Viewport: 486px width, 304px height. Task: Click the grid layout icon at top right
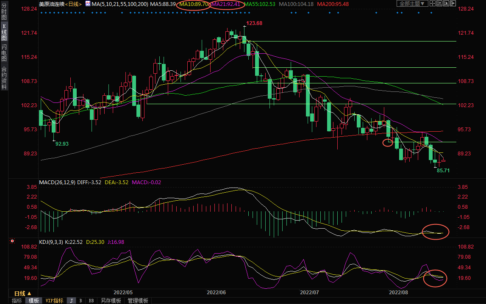[x=432, y=4]
